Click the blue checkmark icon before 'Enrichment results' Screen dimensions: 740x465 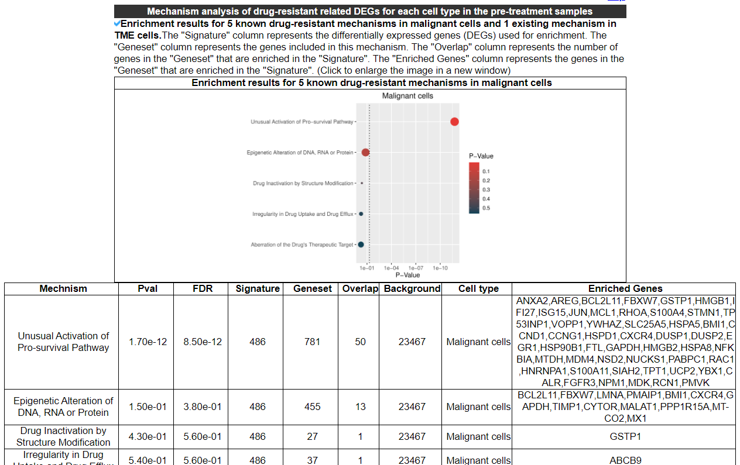click(117, 24)
